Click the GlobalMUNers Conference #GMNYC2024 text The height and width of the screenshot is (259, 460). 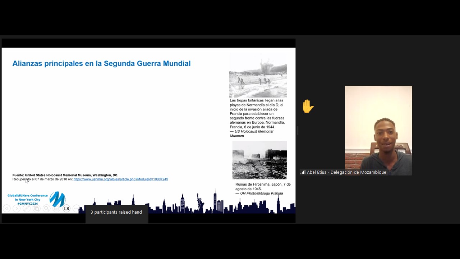click(x=27, y=200)
